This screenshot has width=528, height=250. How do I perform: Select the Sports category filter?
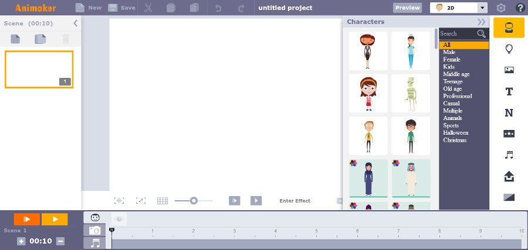coord(451,125)
